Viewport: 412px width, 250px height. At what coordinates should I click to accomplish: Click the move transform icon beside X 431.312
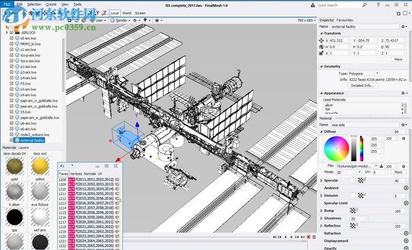coord(321,41)
